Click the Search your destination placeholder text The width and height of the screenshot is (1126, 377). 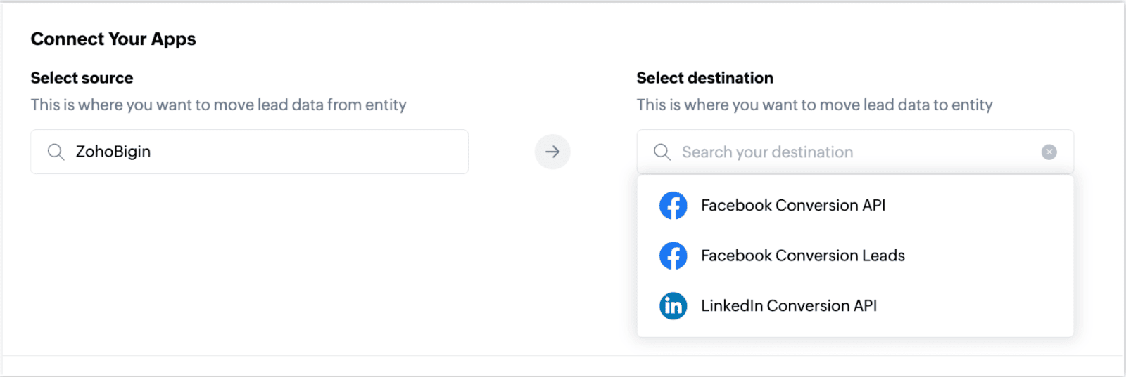[x=767, y=152]
